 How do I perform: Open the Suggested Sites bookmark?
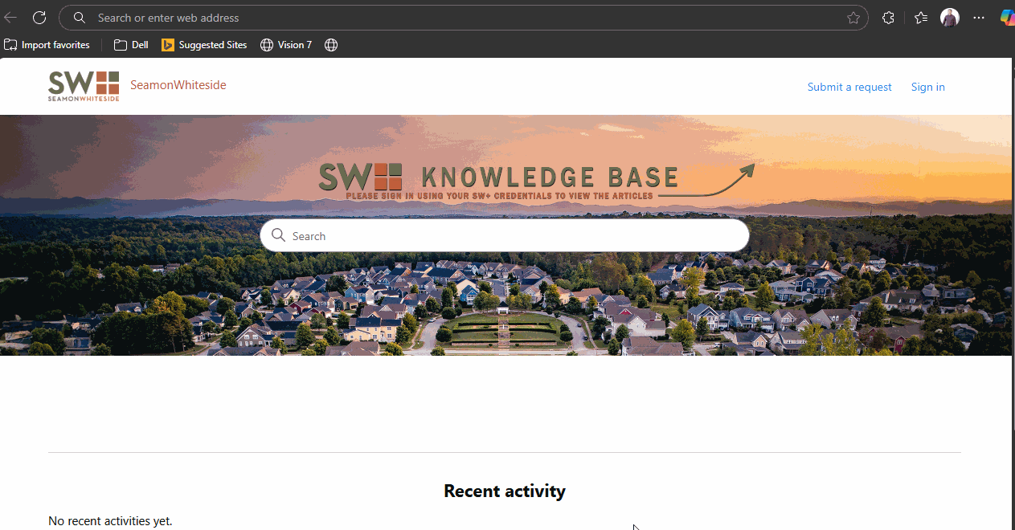coord(204,45)
